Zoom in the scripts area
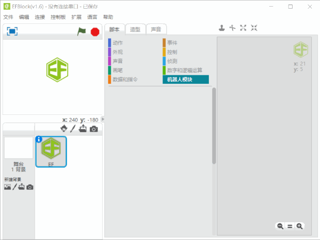The image size is (320, 240). tap(299, 226)
